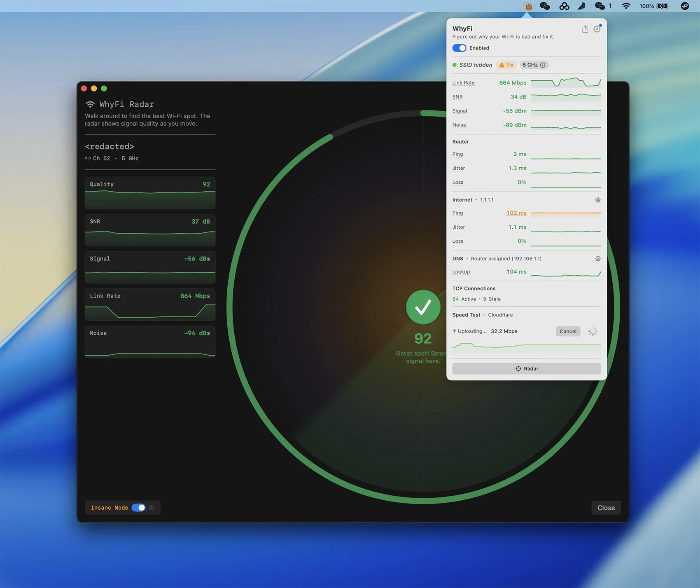Image resolution: width=700 pixels, height=588 pixels.
Task: Click the battery status menu bar item
Action: (x=654, y=6)
